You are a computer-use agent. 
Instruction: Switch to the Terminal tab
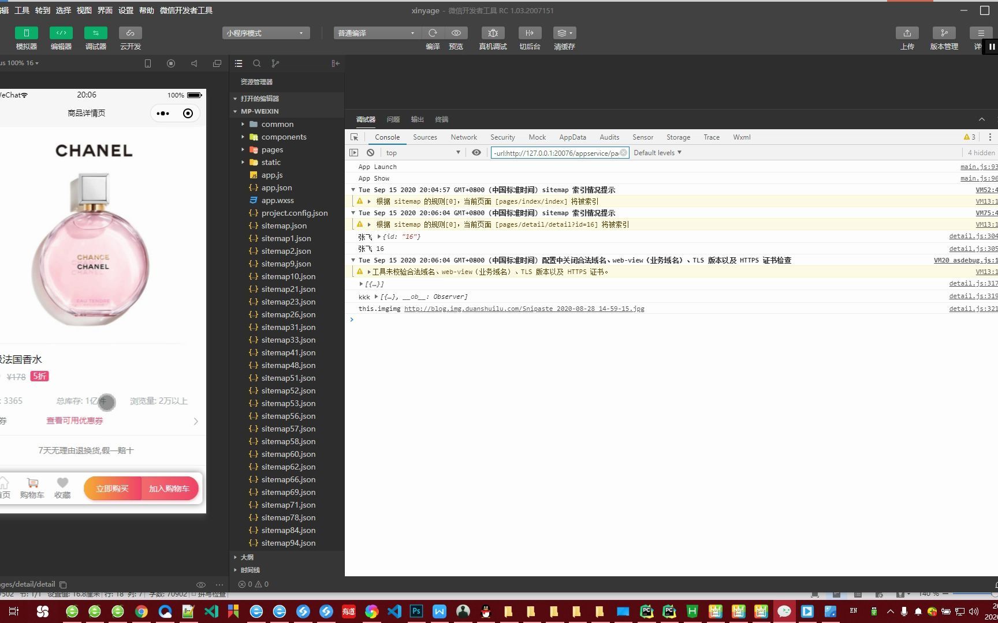click(442, 119)
